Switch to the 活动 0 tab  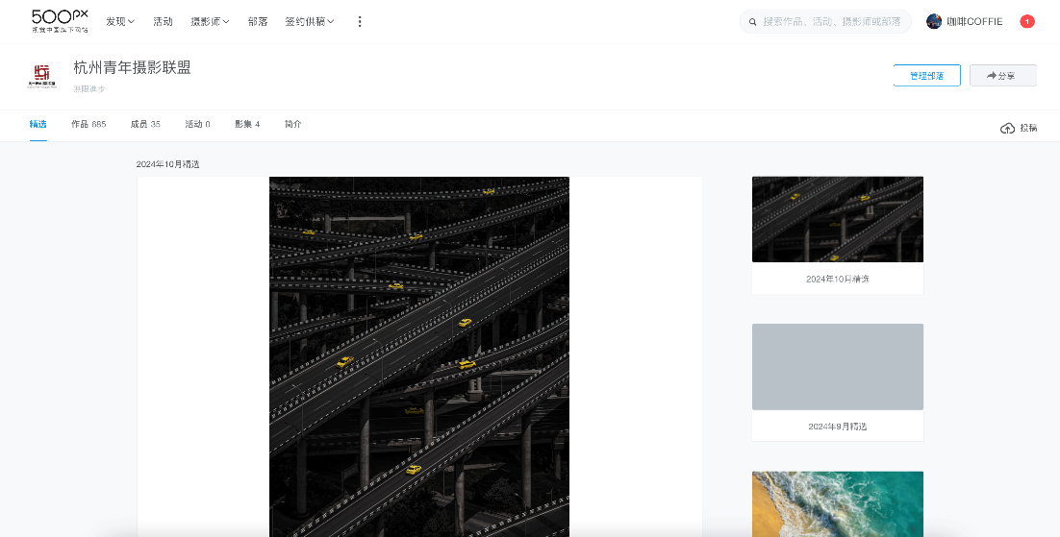point(197,124)
